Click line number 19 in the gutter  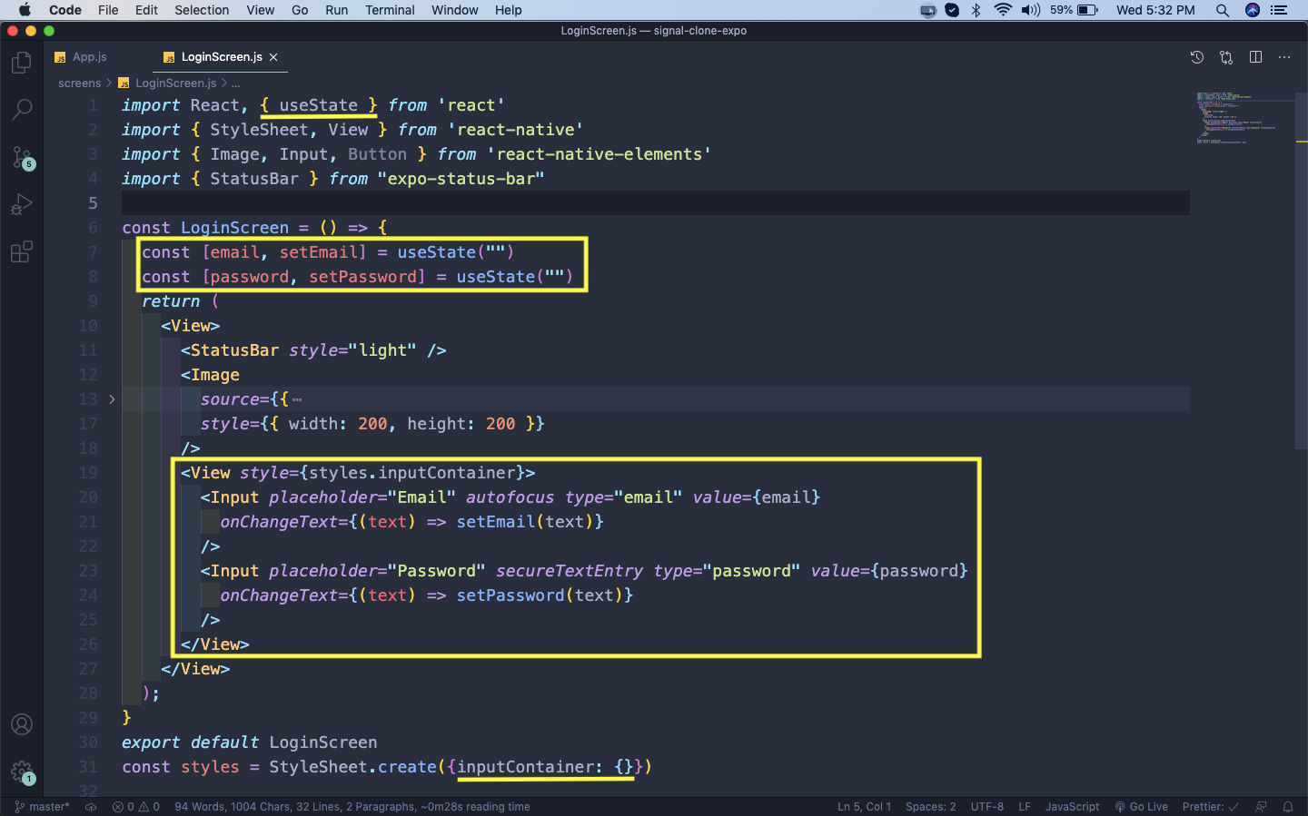(x=88, y=473)
